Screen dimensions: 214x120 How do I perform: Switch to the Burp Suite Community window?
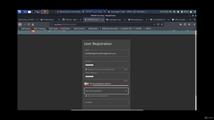coord(69,12)
